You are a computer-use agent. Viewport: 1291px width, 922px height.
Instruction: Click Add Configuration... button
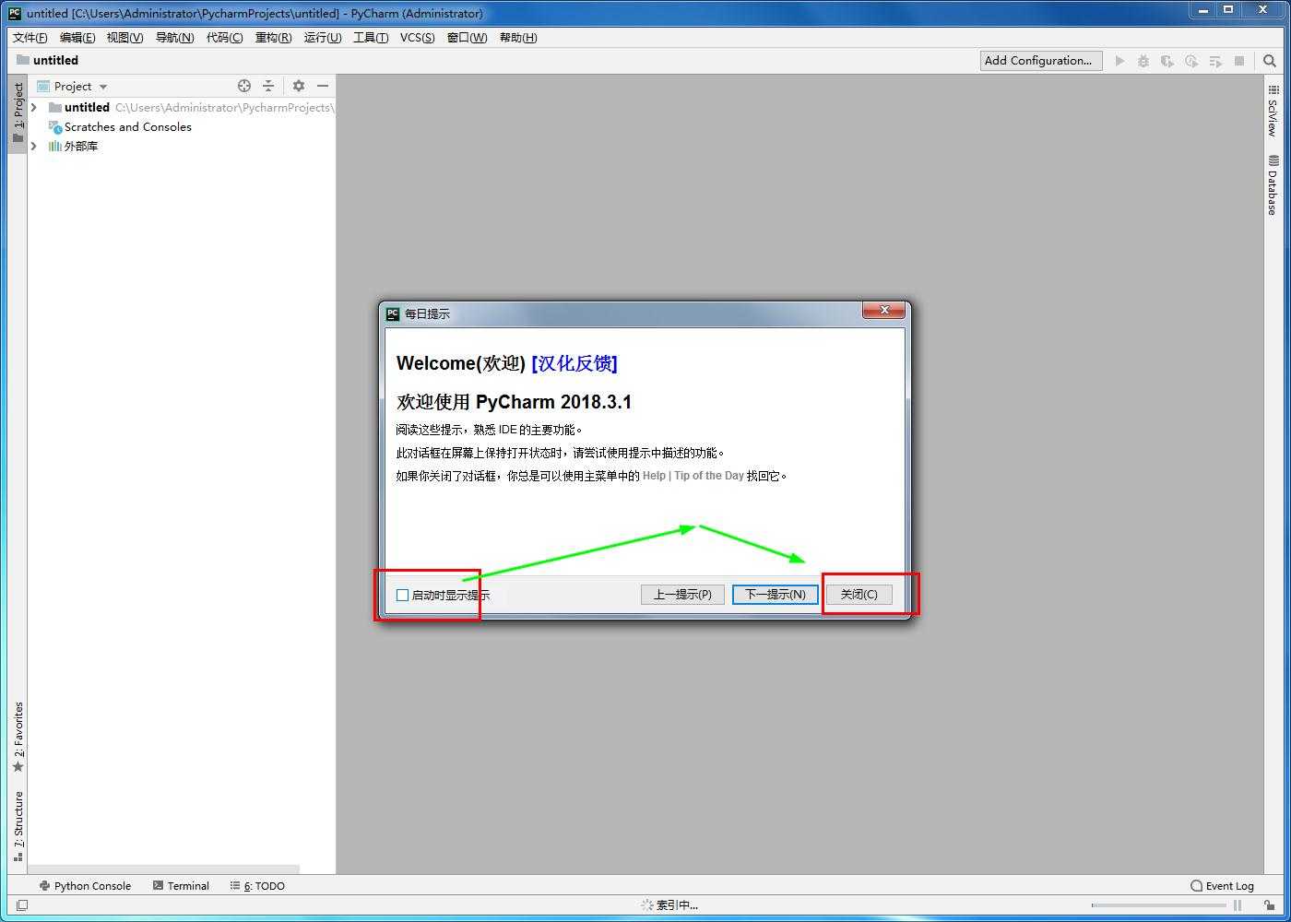tap(1041, 61)
